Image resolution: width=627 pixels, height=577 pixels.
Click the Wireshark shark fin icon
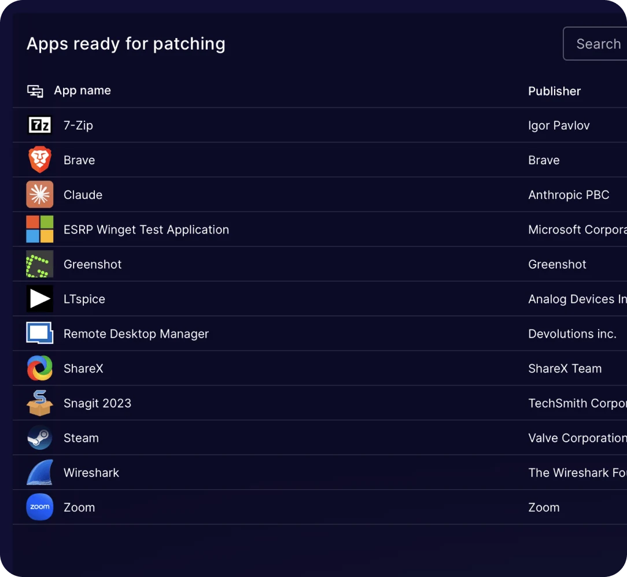click(39, 472)
